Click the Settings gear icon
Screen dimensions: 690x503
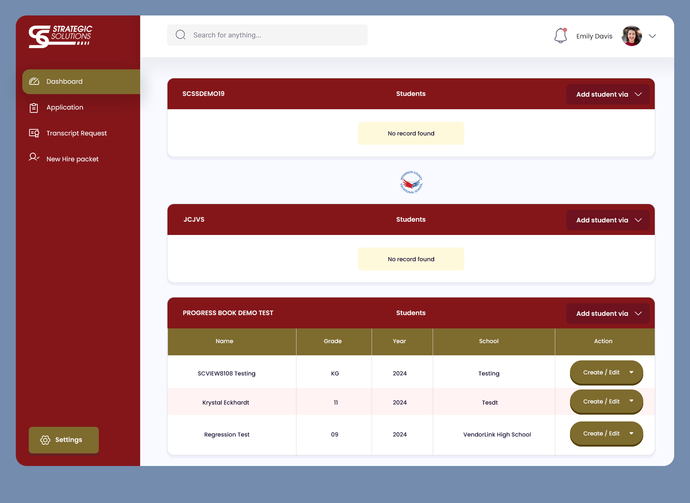click(x=45, y=440)
